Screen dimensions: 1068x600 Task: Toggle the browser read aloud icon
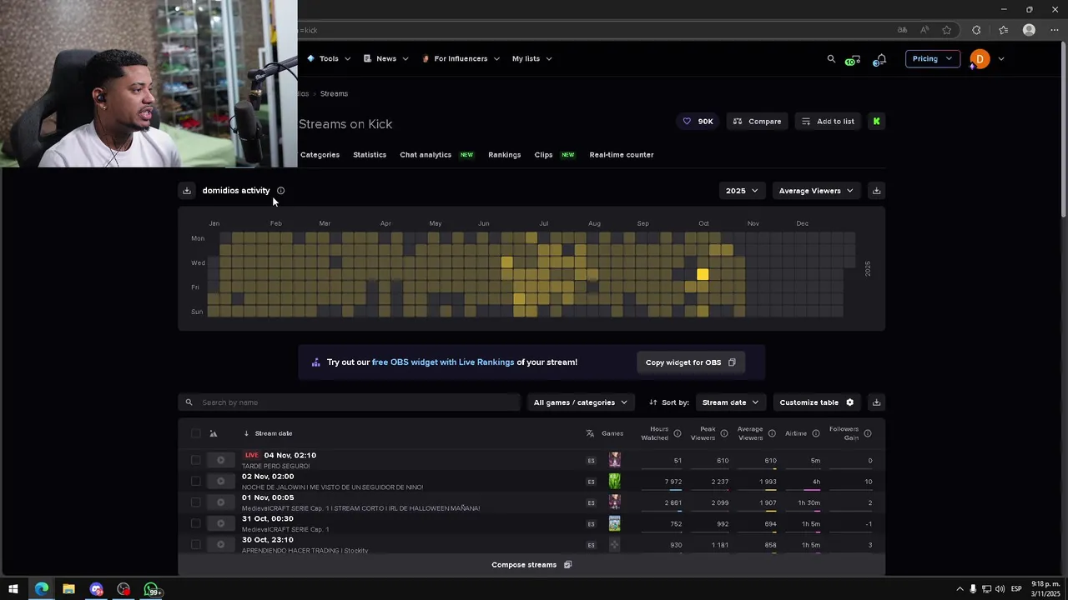pos(924,30)
